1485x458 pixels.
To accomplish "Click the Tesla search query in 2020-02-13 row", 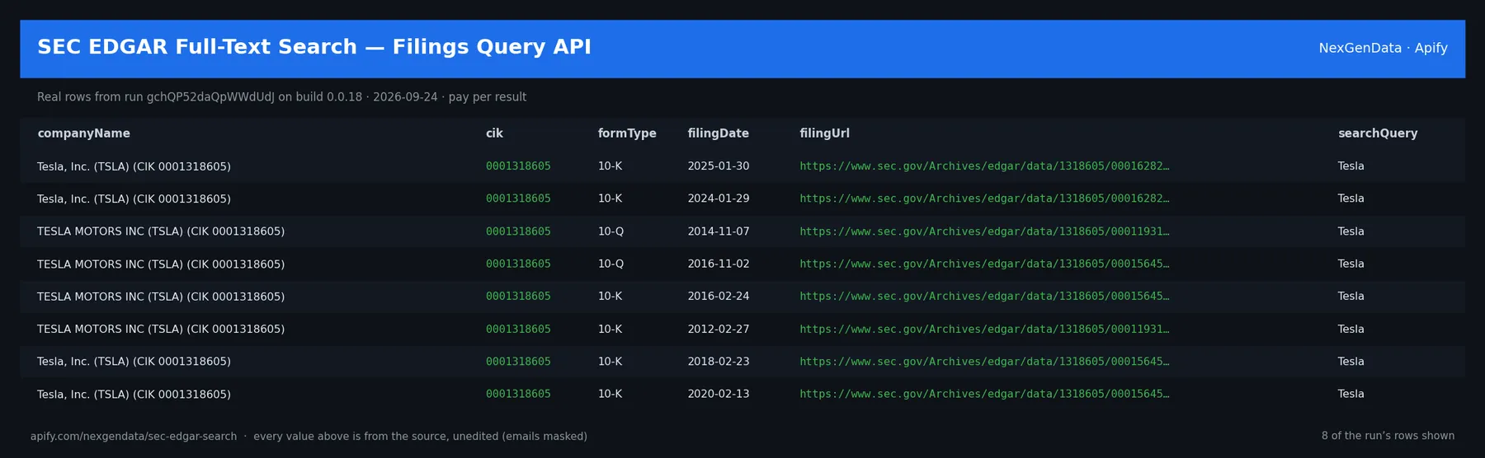I will [x=1351, y=394].
